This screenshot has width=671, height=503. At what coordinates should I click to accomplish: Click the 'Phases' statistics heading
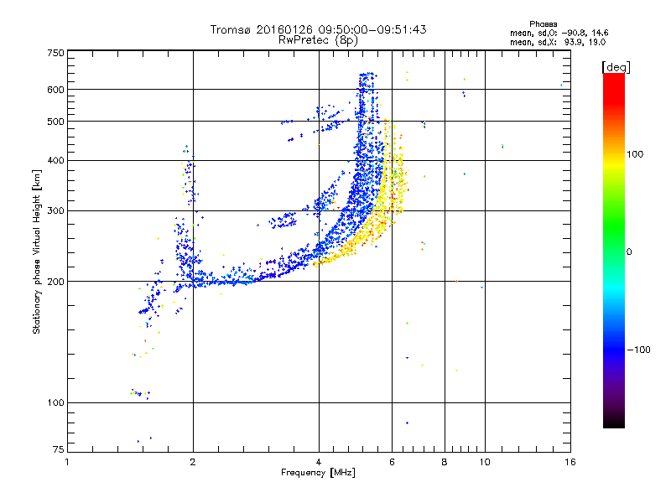pyautogui.click(x=543, y=24)
